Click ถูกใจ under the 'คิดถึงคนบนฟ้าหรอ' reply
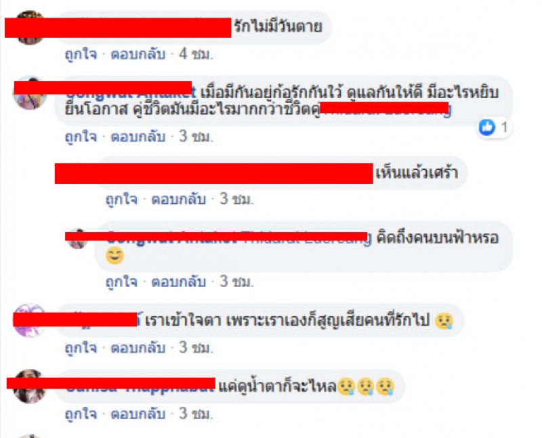 click(x=122, y=282)
